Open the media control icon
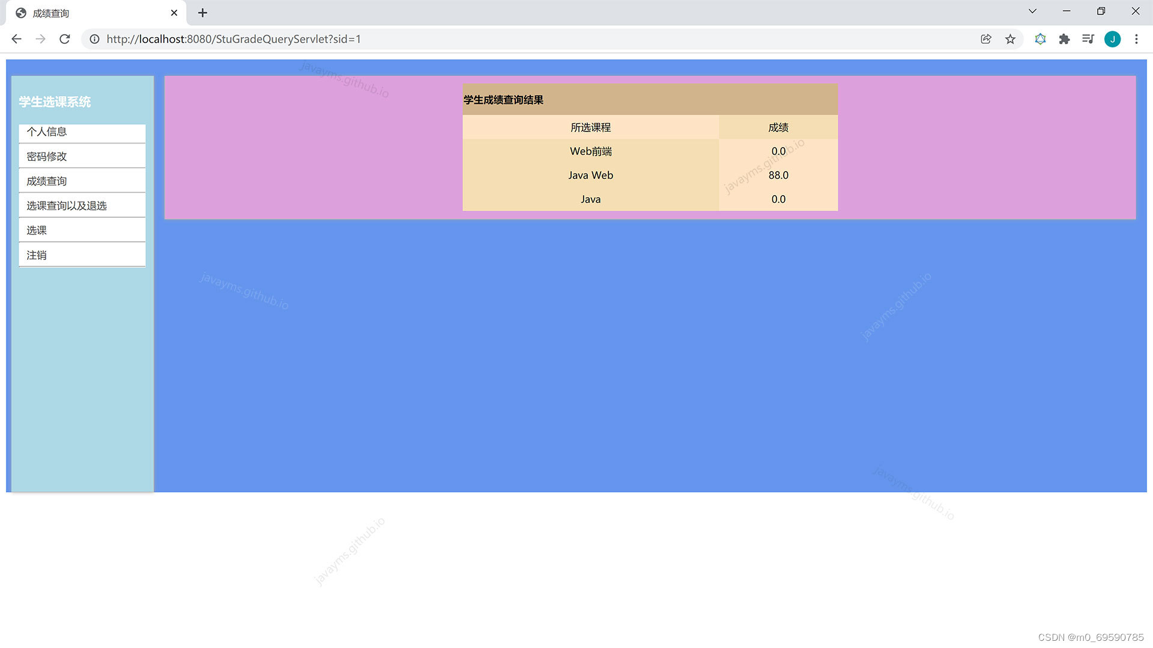This screenshot has height=648, width=1153. click(x=1088, y=39)
